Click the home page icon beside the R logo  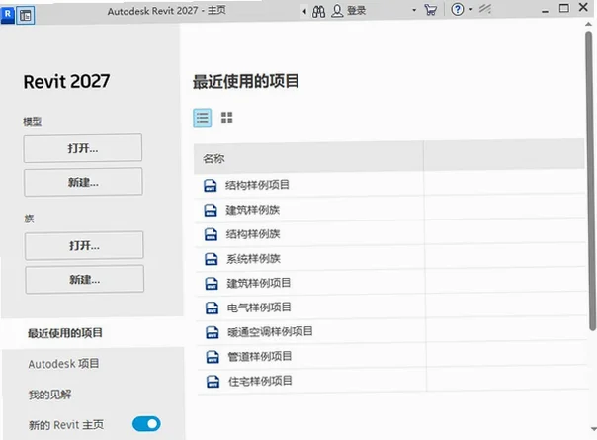coord(26,16)
